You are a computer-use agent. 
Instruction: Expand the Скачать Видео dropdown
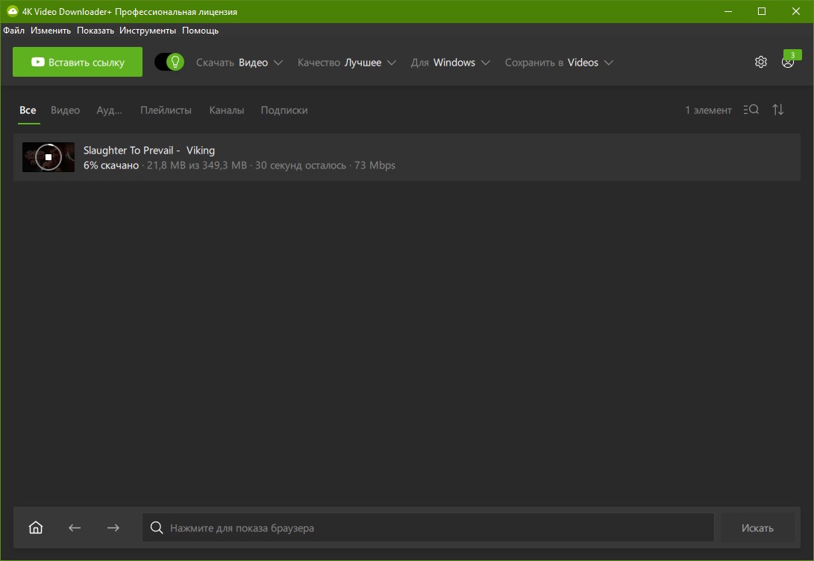point(239,63)
